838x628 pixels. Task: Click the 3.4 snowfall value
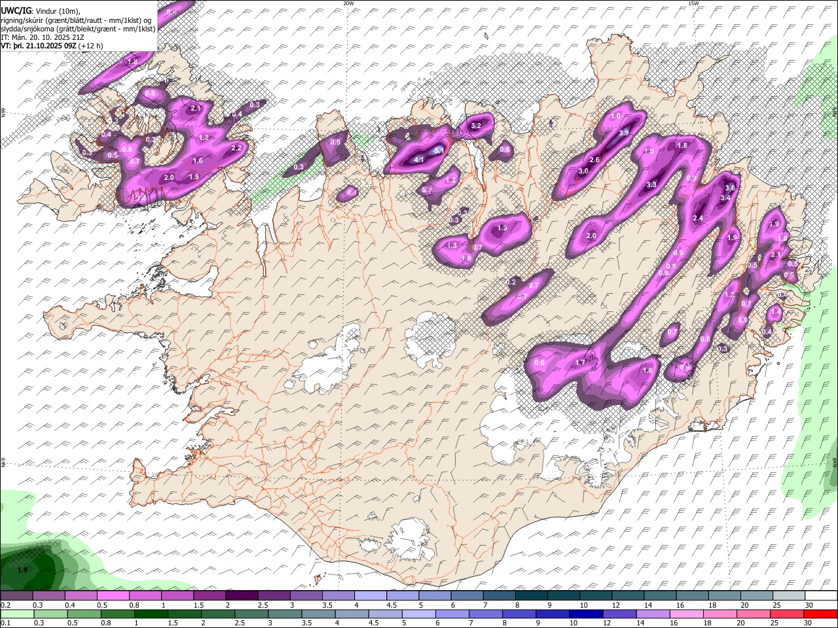pyautogui.click(x=725, y=198)
